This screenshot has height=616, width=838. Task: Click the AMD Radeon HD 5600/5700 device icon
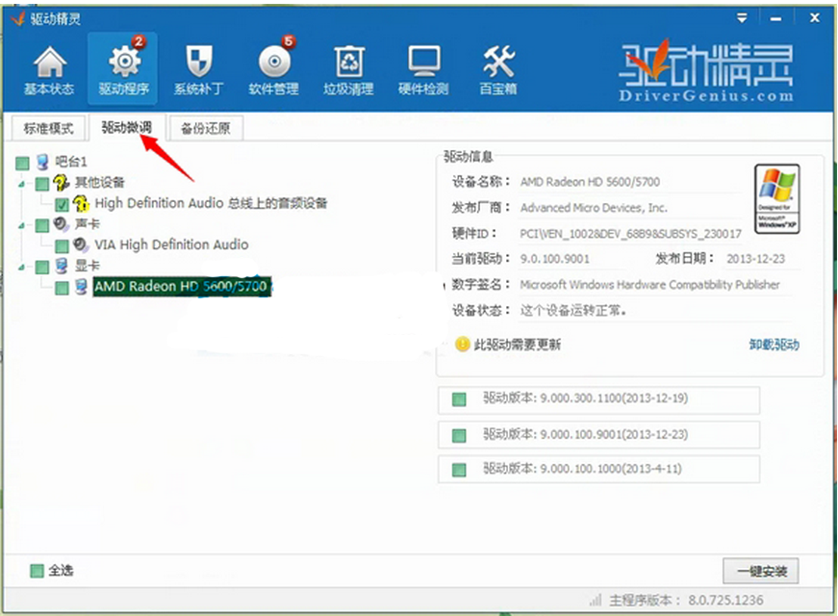pos(81,286)
